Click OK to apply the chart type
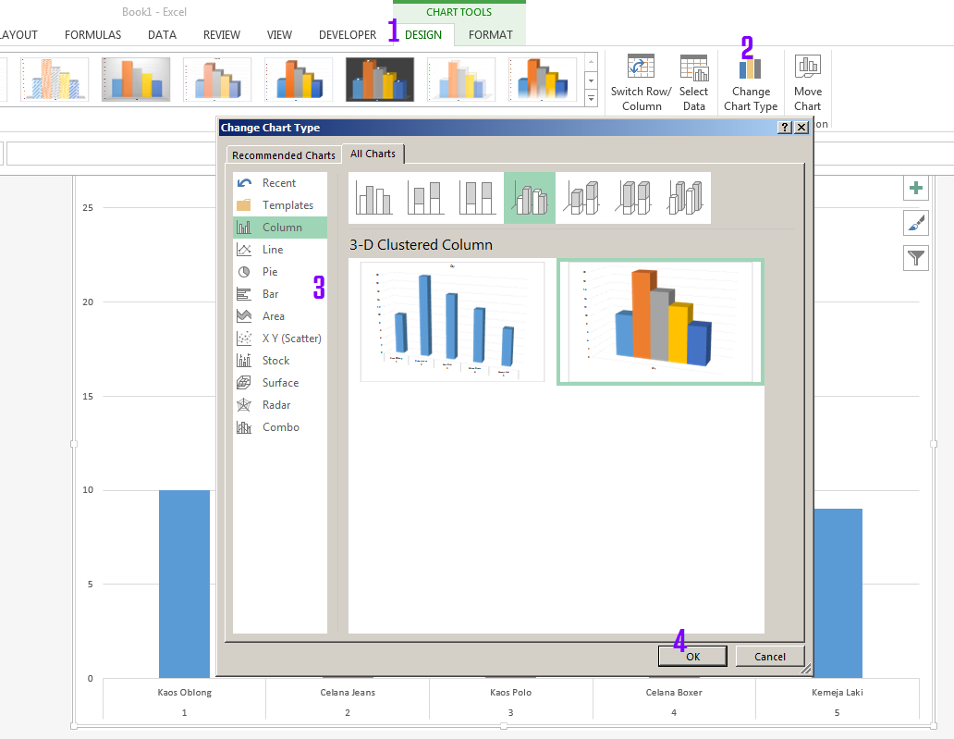Viewport: 954px width, 739px height. point(692,656)
